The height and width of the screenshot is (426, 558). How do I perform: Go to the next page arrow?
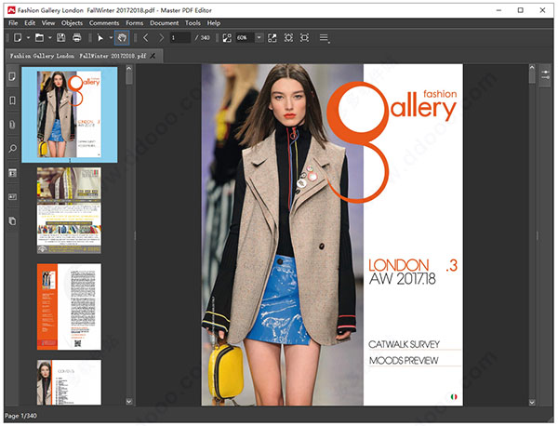(x=161, y=38)
